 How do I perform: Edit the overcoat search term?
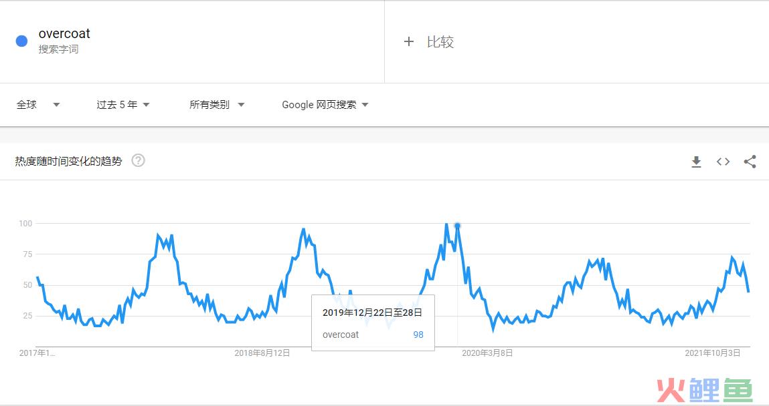[64, 33]
